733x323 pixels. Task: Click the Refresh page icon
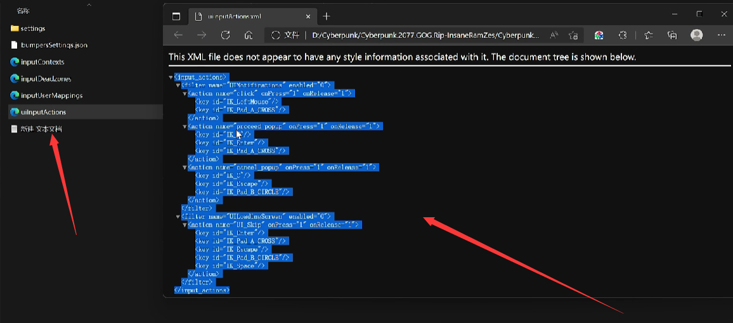tap(225, 35)
